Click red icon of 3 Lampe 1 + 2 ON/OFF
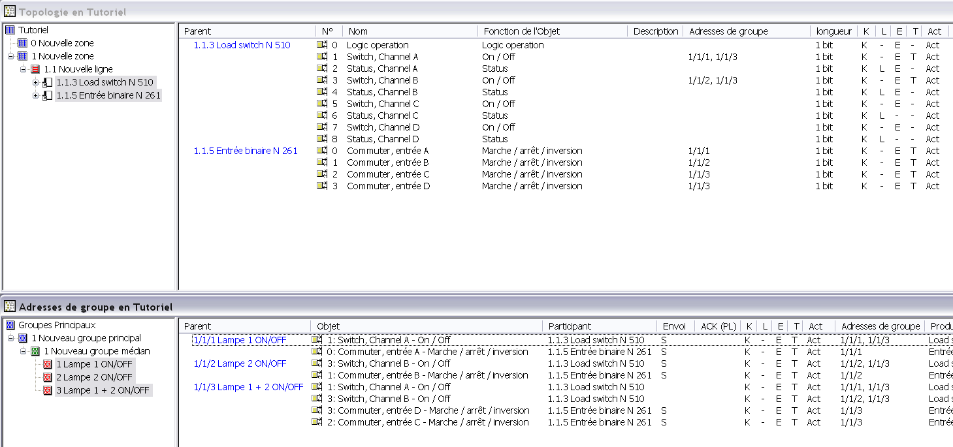The height and width of the screenshot is (447, 953). (48, 390)
